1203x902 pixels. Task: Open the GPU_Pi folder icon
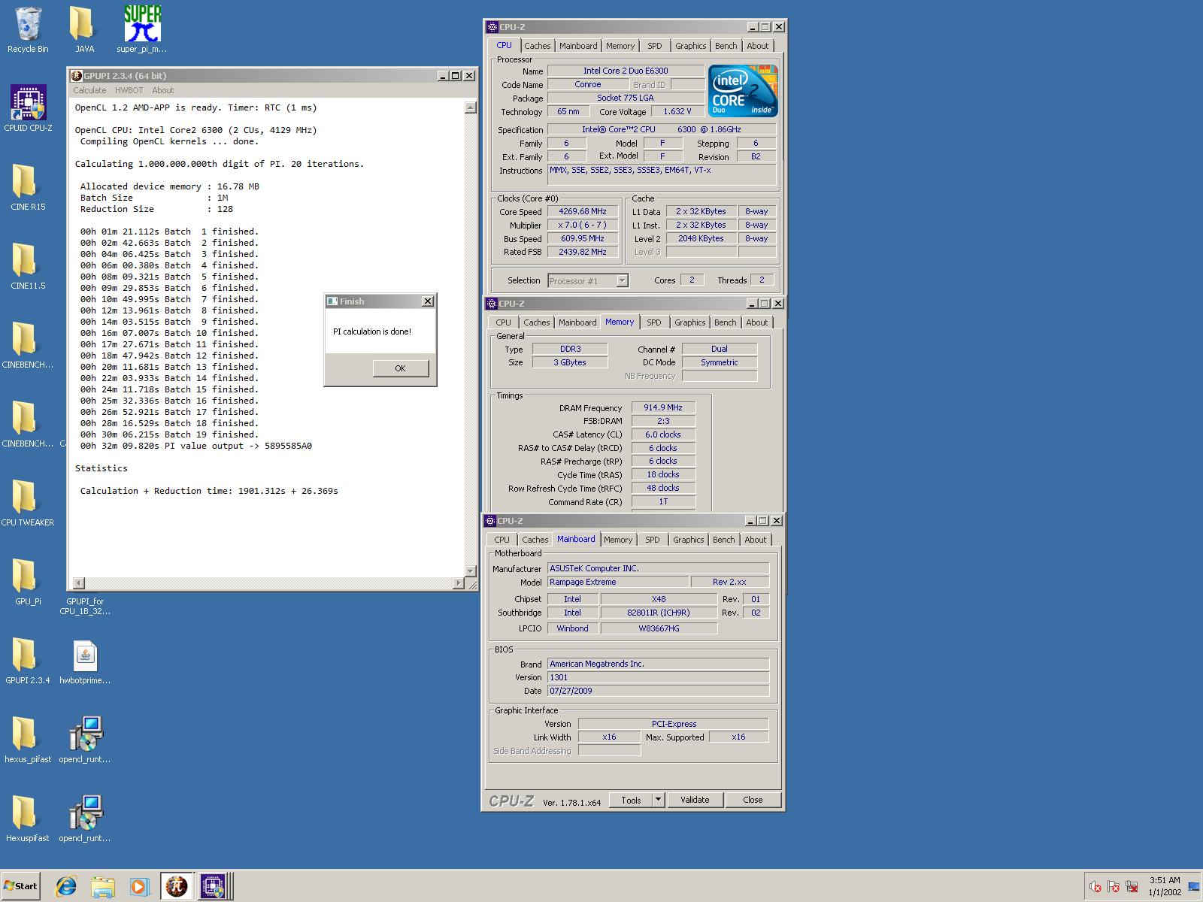[x=28, y=582]
